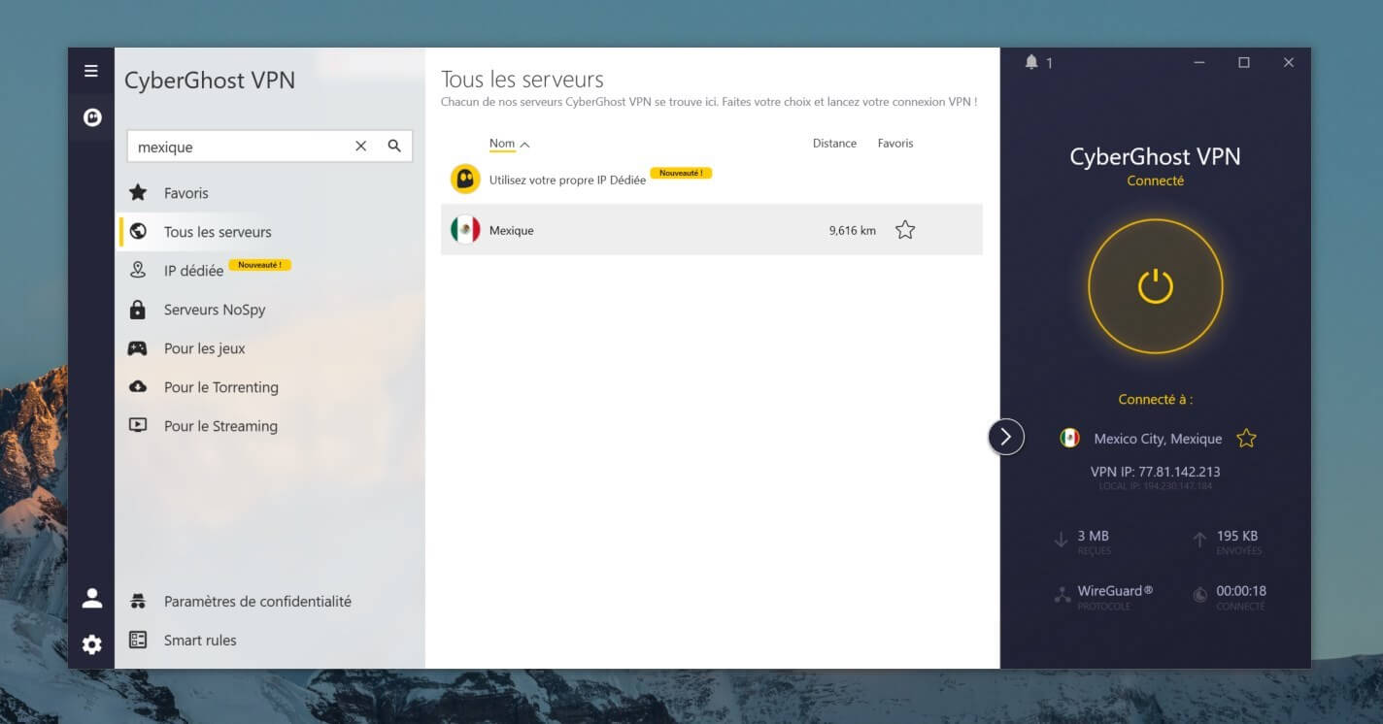Screen dimensions: 1383x724
Task: Click the gamepad icon for games
Action: [x=138, y=347]
